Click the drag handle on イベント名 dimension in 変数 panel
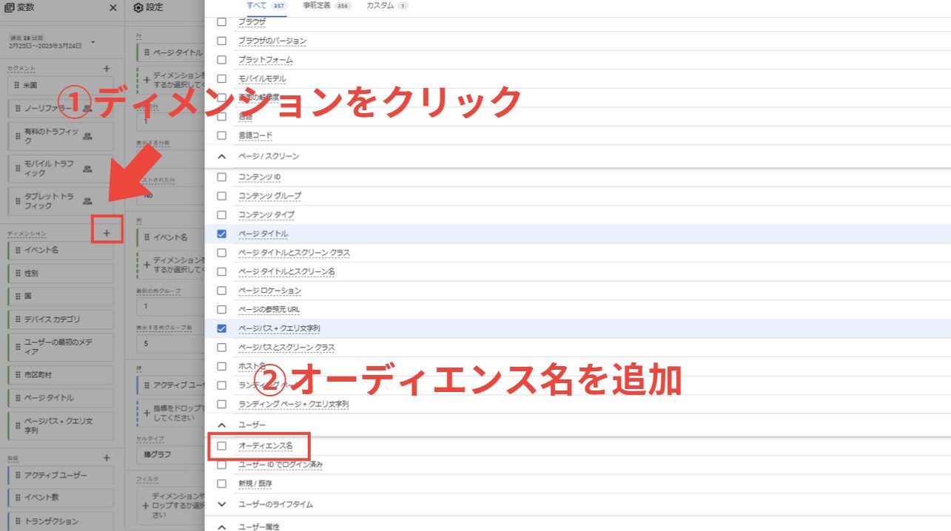Screen dimensions: 951x531 click(x=17, y=250)
